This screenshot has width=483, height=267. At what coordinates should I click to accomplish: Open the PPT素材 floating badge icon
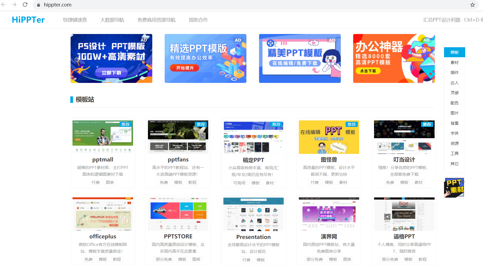(x=454, y=188)
